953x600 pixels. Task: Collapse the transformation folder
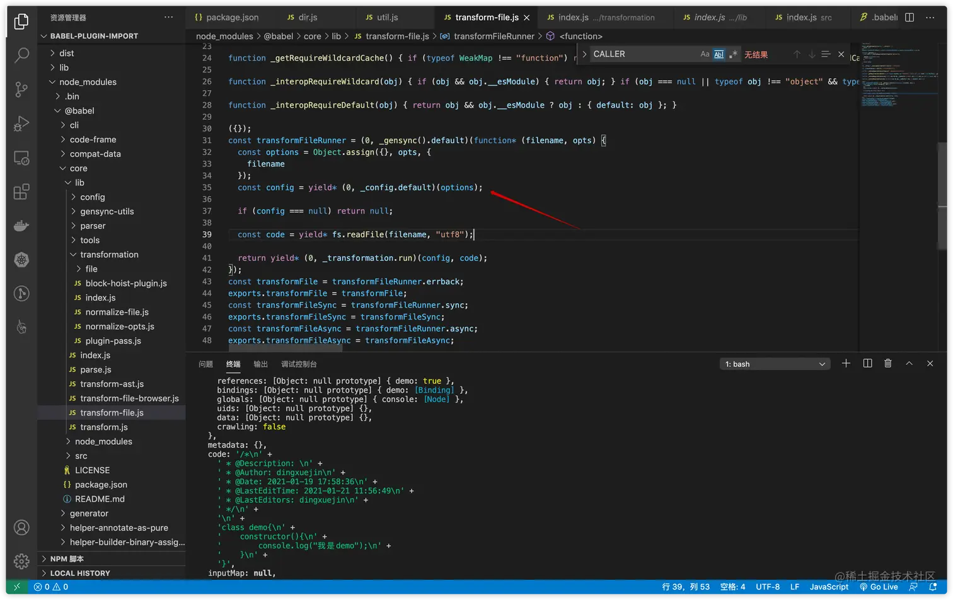[x=112, y=255]
